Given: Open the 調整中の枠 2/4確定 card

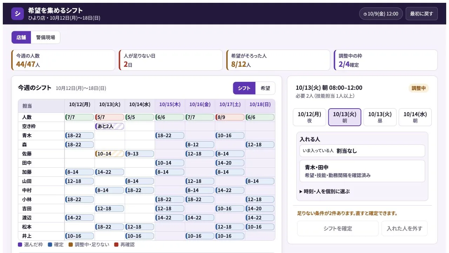Looking at the screenshot, I should point(386,60).
